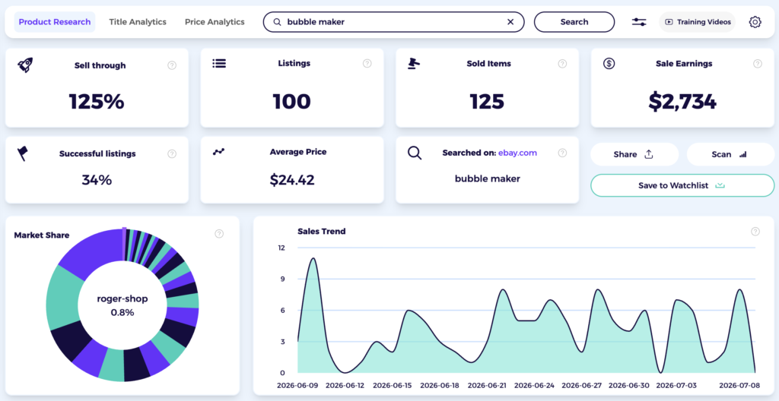Open Sold Items help icon

click(x=562, y=64)
